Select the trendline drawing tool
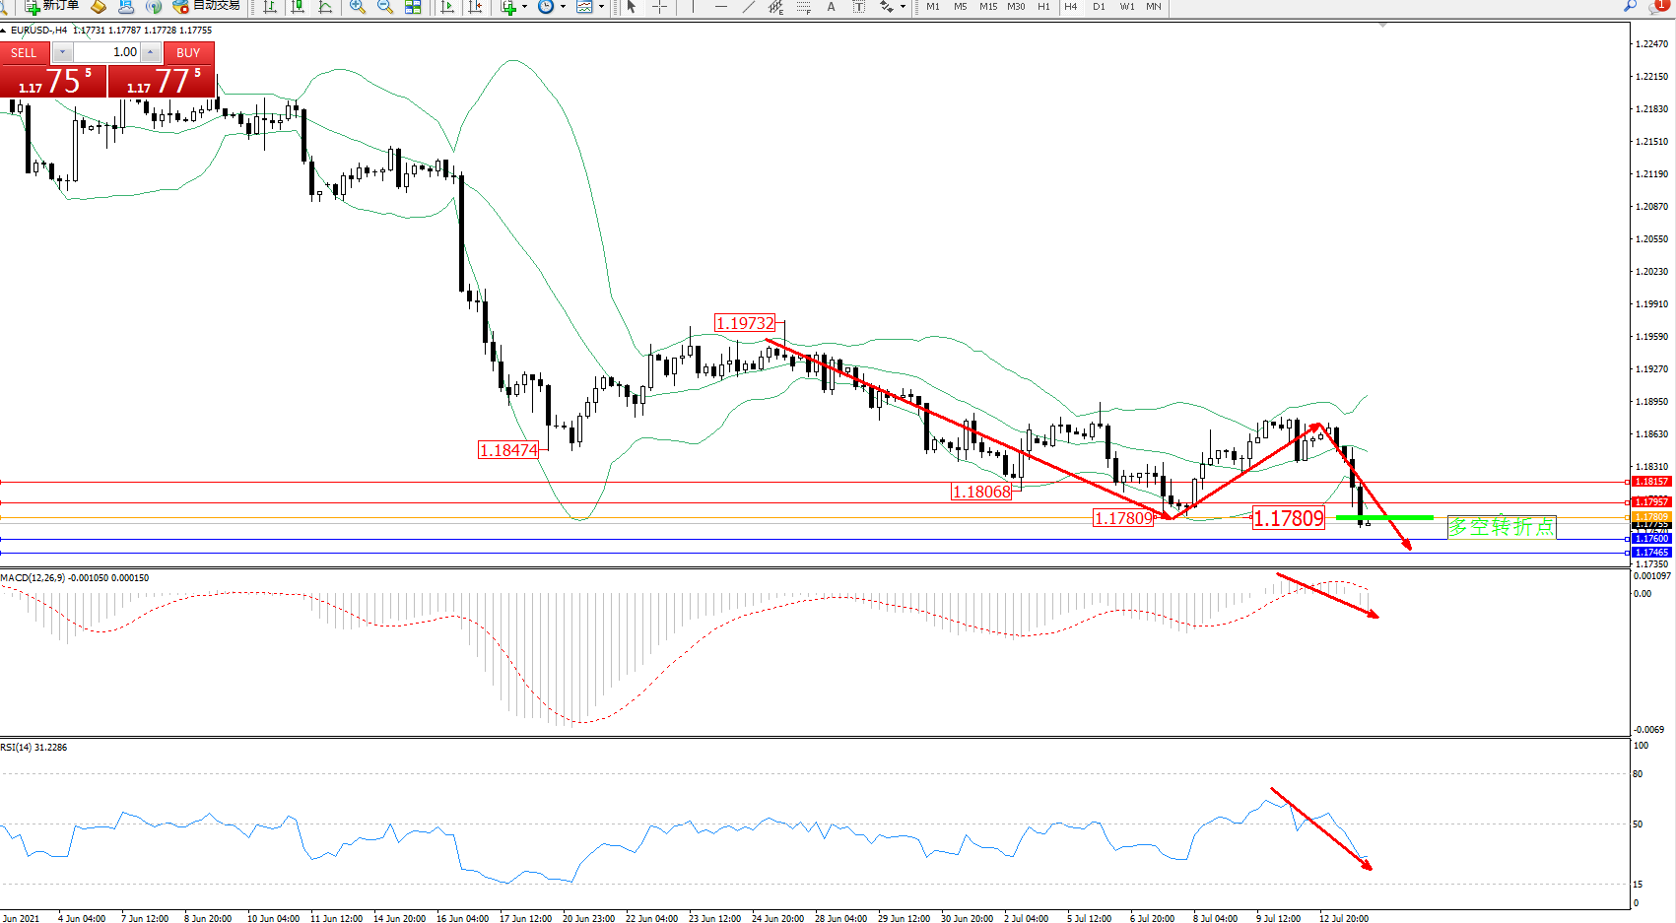 point(749,7)
